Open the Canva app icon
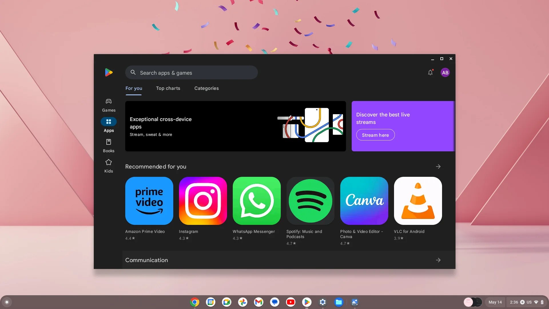The image size is (549, 309). click(364, 201)
